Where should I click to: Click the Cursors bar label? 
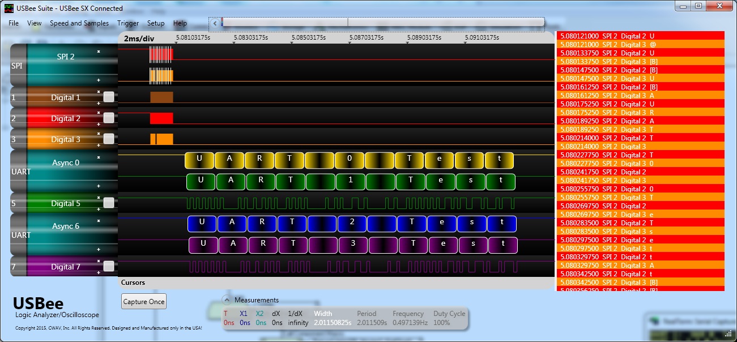click(133, 282)
